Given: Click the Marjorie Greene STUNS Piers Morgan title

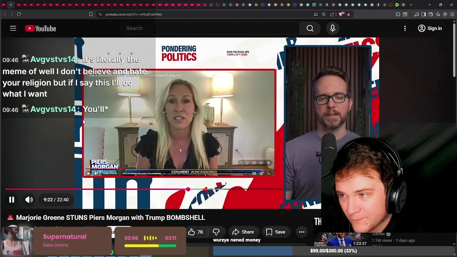Looking at the screenshot, I should tap(111, 218).
